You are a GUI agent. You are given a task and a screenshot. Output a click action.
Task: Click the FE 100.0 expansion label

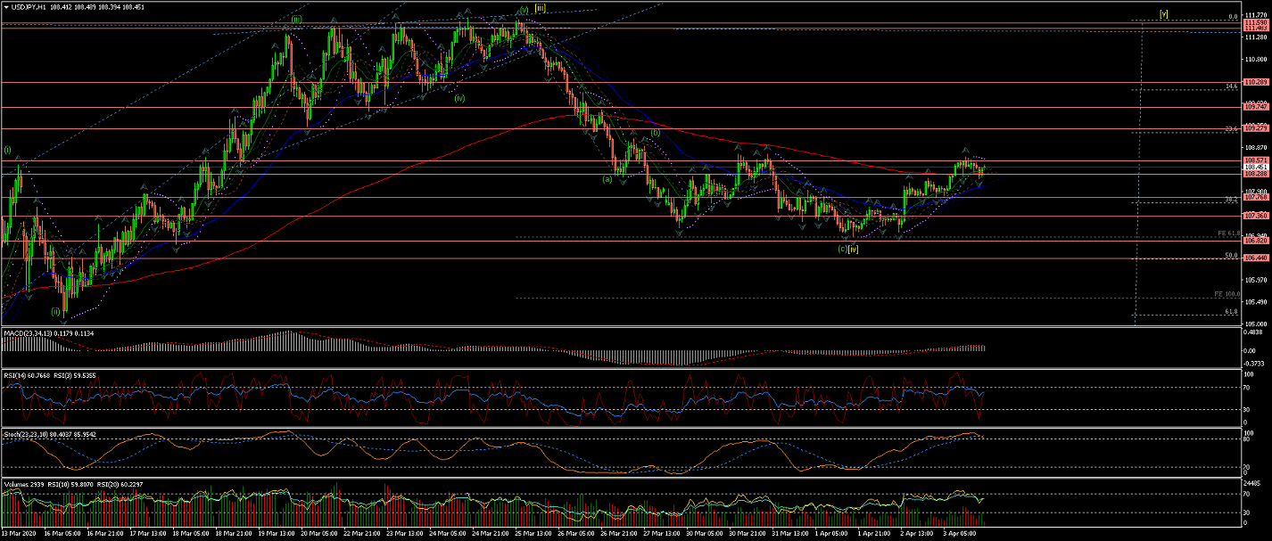point(1227,294)
